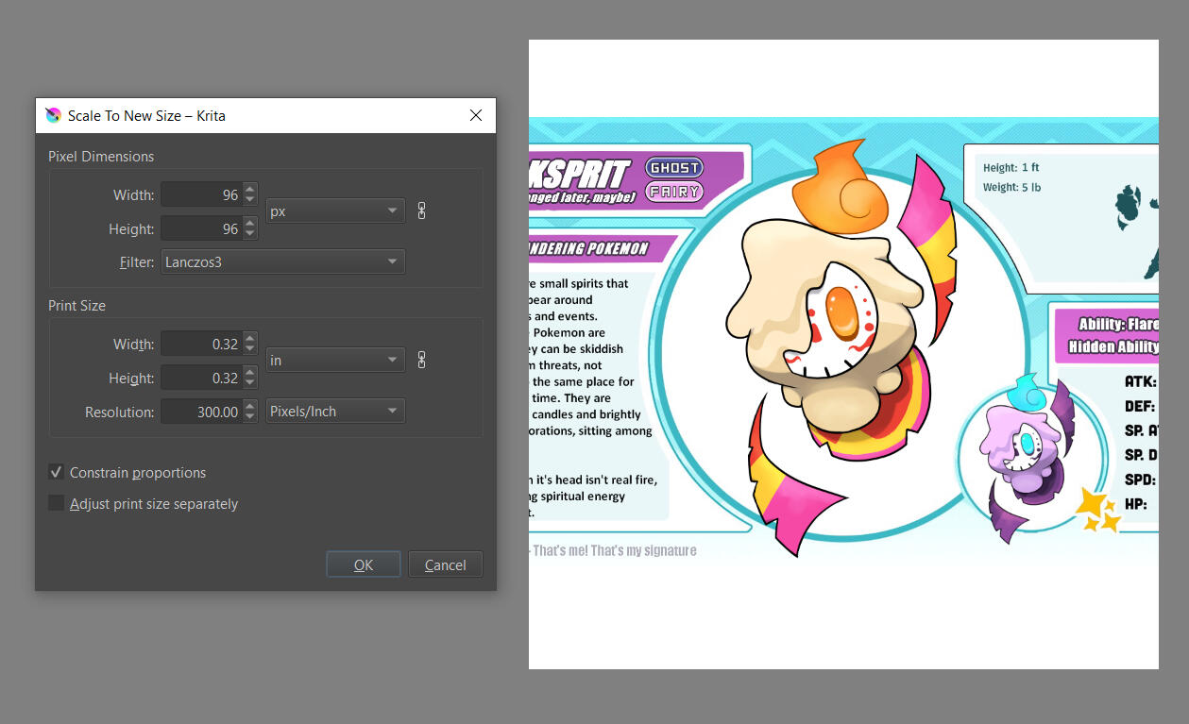Click the 'SPD:' stat label in artwork

point(1140,480)
